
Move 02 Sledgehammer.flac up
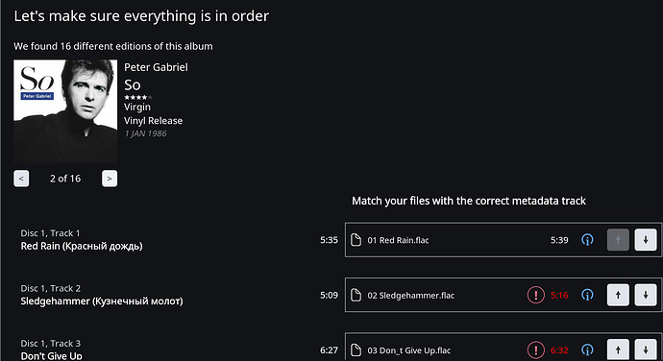pos(618,295)
